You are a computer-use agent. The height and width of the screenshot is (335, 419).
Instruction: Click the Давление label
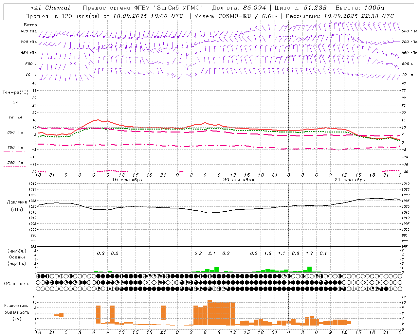17,202
